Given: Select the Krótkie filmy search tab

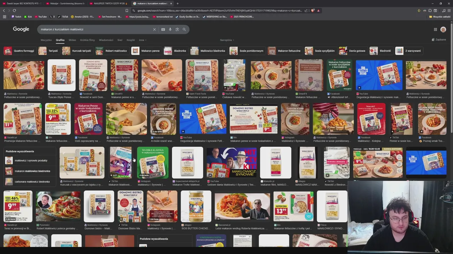Looking at the screenshot, I should coord(87,40).
